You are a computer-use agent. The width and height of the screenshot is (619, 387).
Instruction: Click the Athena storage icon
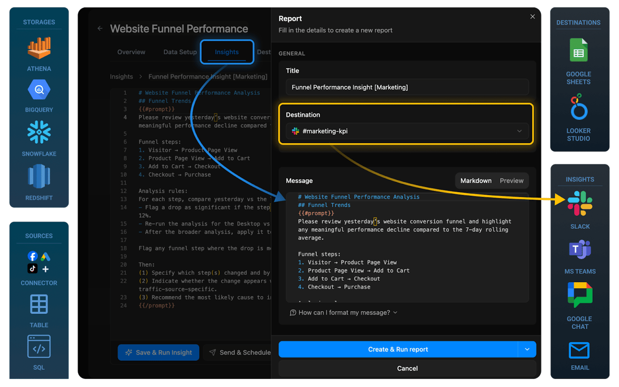pyautogui.click(x=39, y=48)
